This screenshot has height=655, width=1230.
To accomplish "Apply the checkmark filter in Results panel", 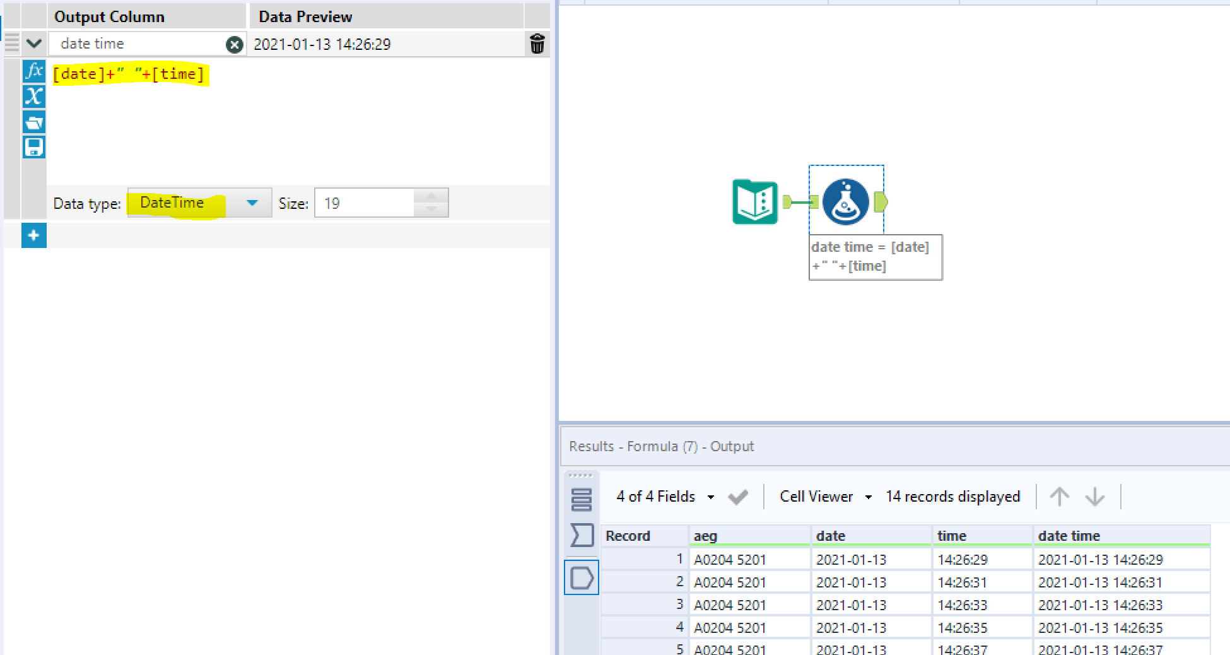I will click(x=738, y=497).
